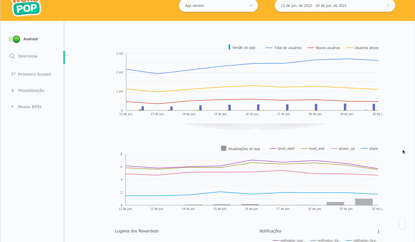Open the Primeiro Acesso section
Screen dimensions: 415x242
(x=34, y=74)
